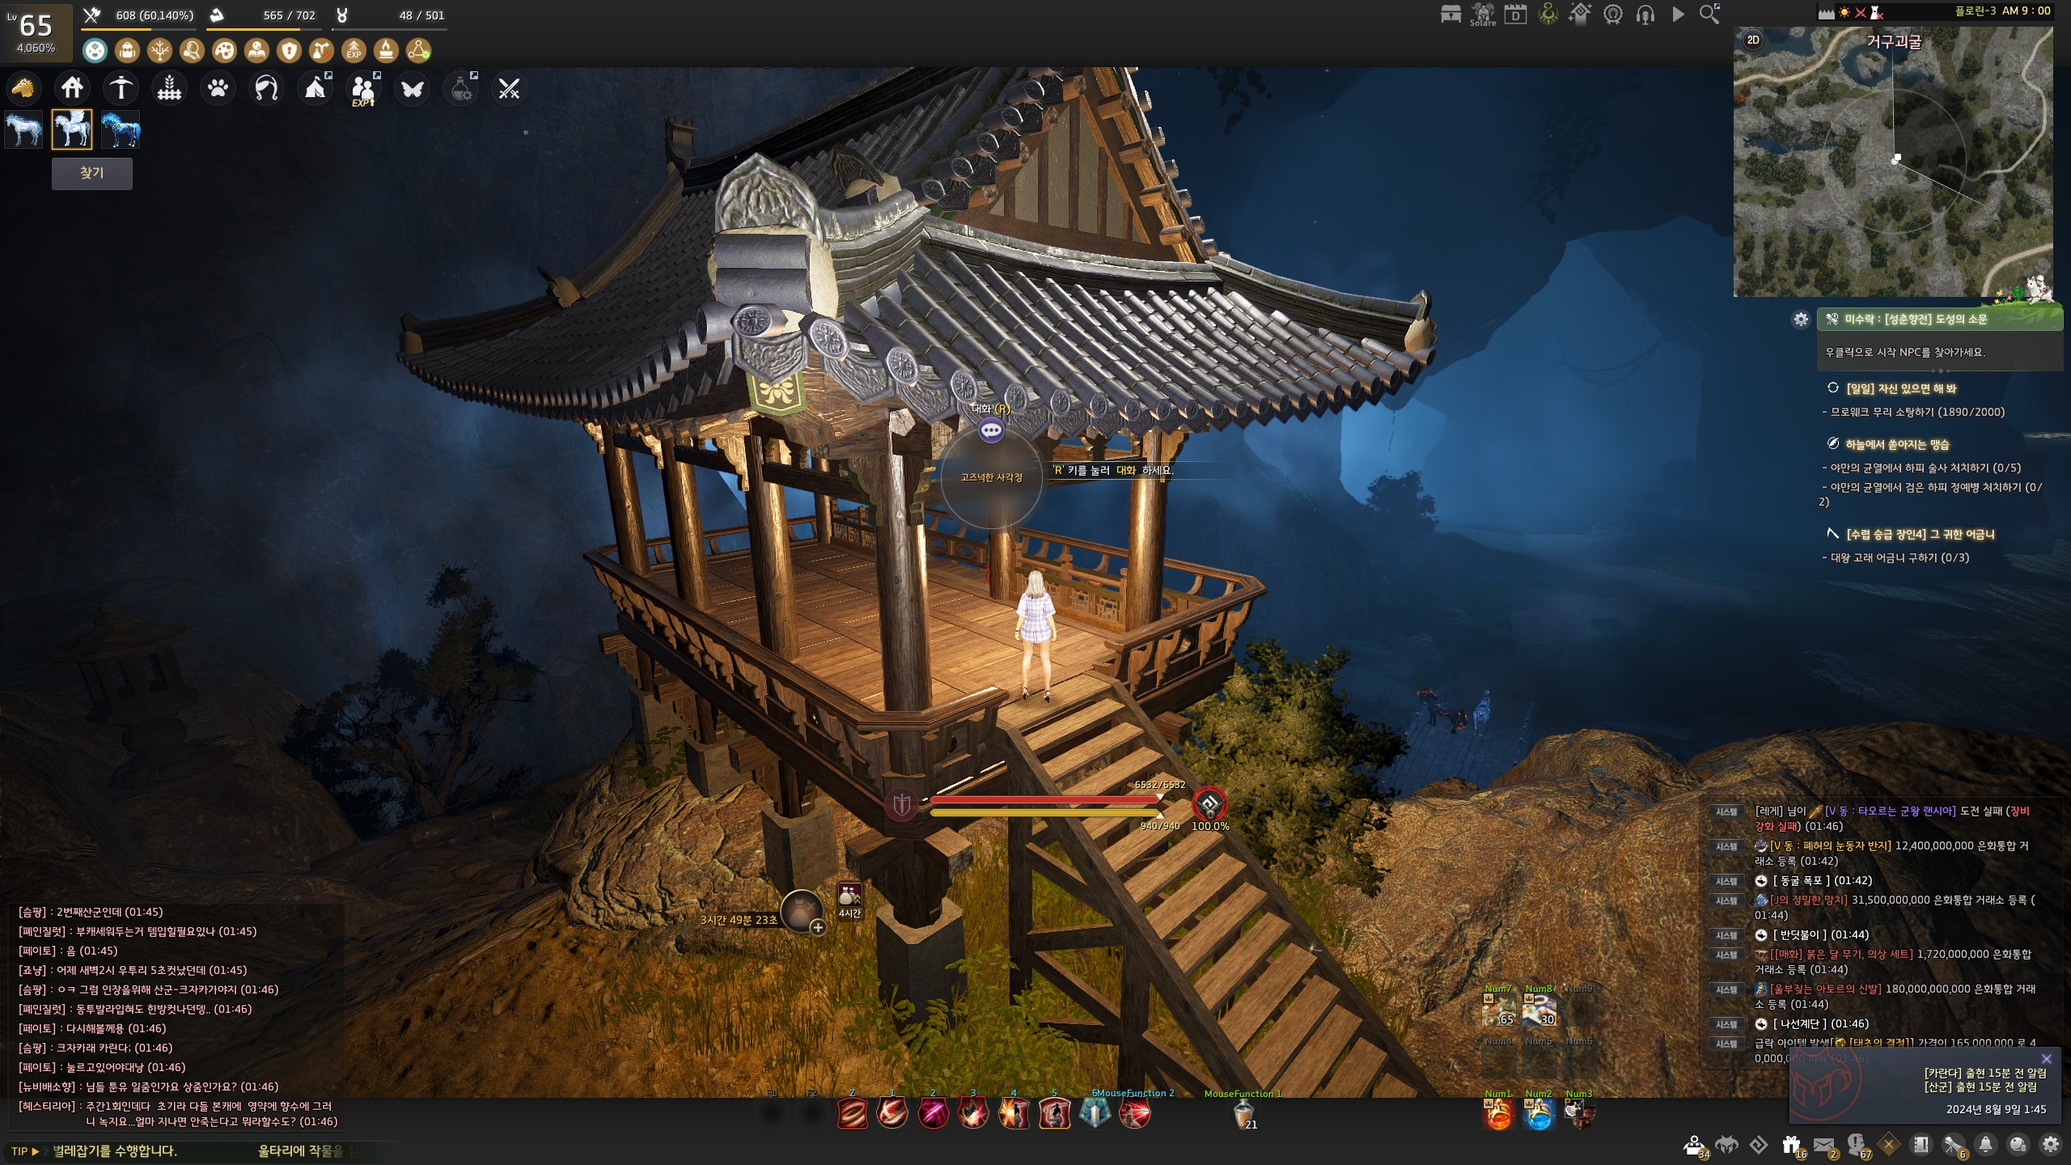The height and width of the screenshot is (1165, 2071).
Task: Open the bell notification icon
Action: pos(1985,1145)
